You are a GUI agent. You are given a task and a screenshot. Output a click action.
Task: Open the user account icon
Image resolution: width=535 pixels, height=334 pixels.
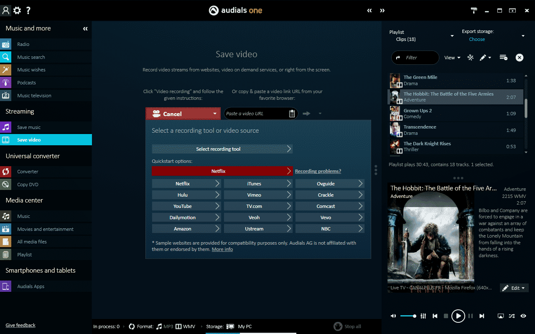tap(6, 10)
